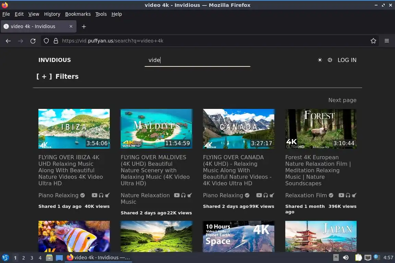This screenshot has height=263, width=395.
Task: Reload the current page
Action: (33, 41)
